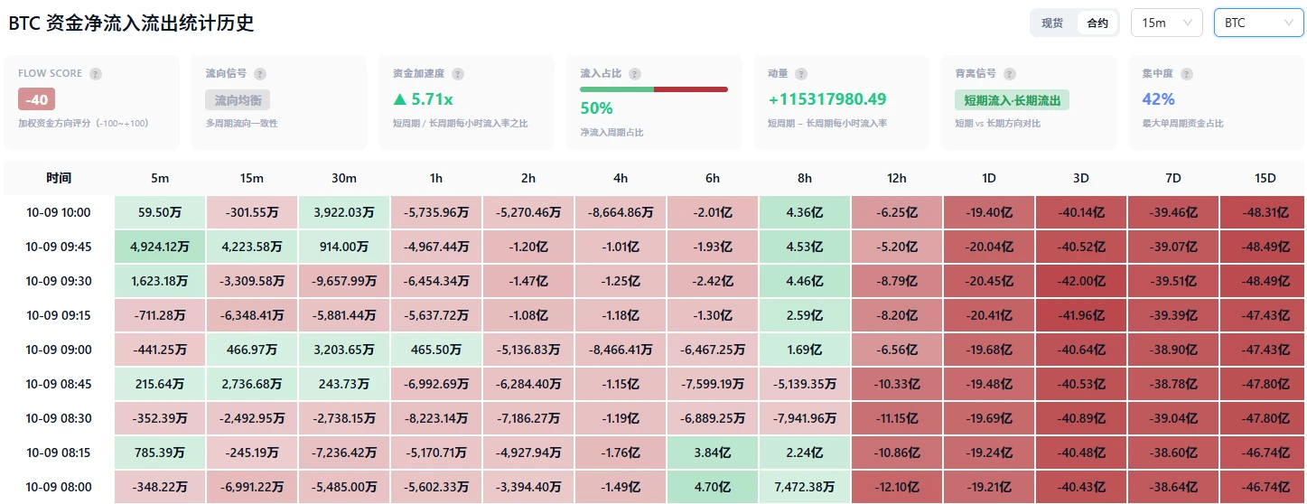Viewport: 1307px width, 504px height.
Task: Click the -19.21亿 cell
Action: 988,487
